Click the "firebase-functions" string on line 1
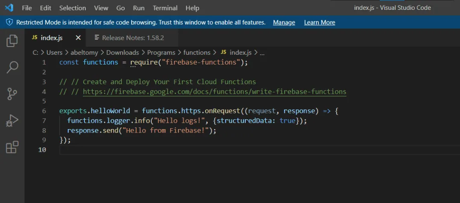This screenshot has width=460, height=203. pyautogui.click(x=201, y=62)
